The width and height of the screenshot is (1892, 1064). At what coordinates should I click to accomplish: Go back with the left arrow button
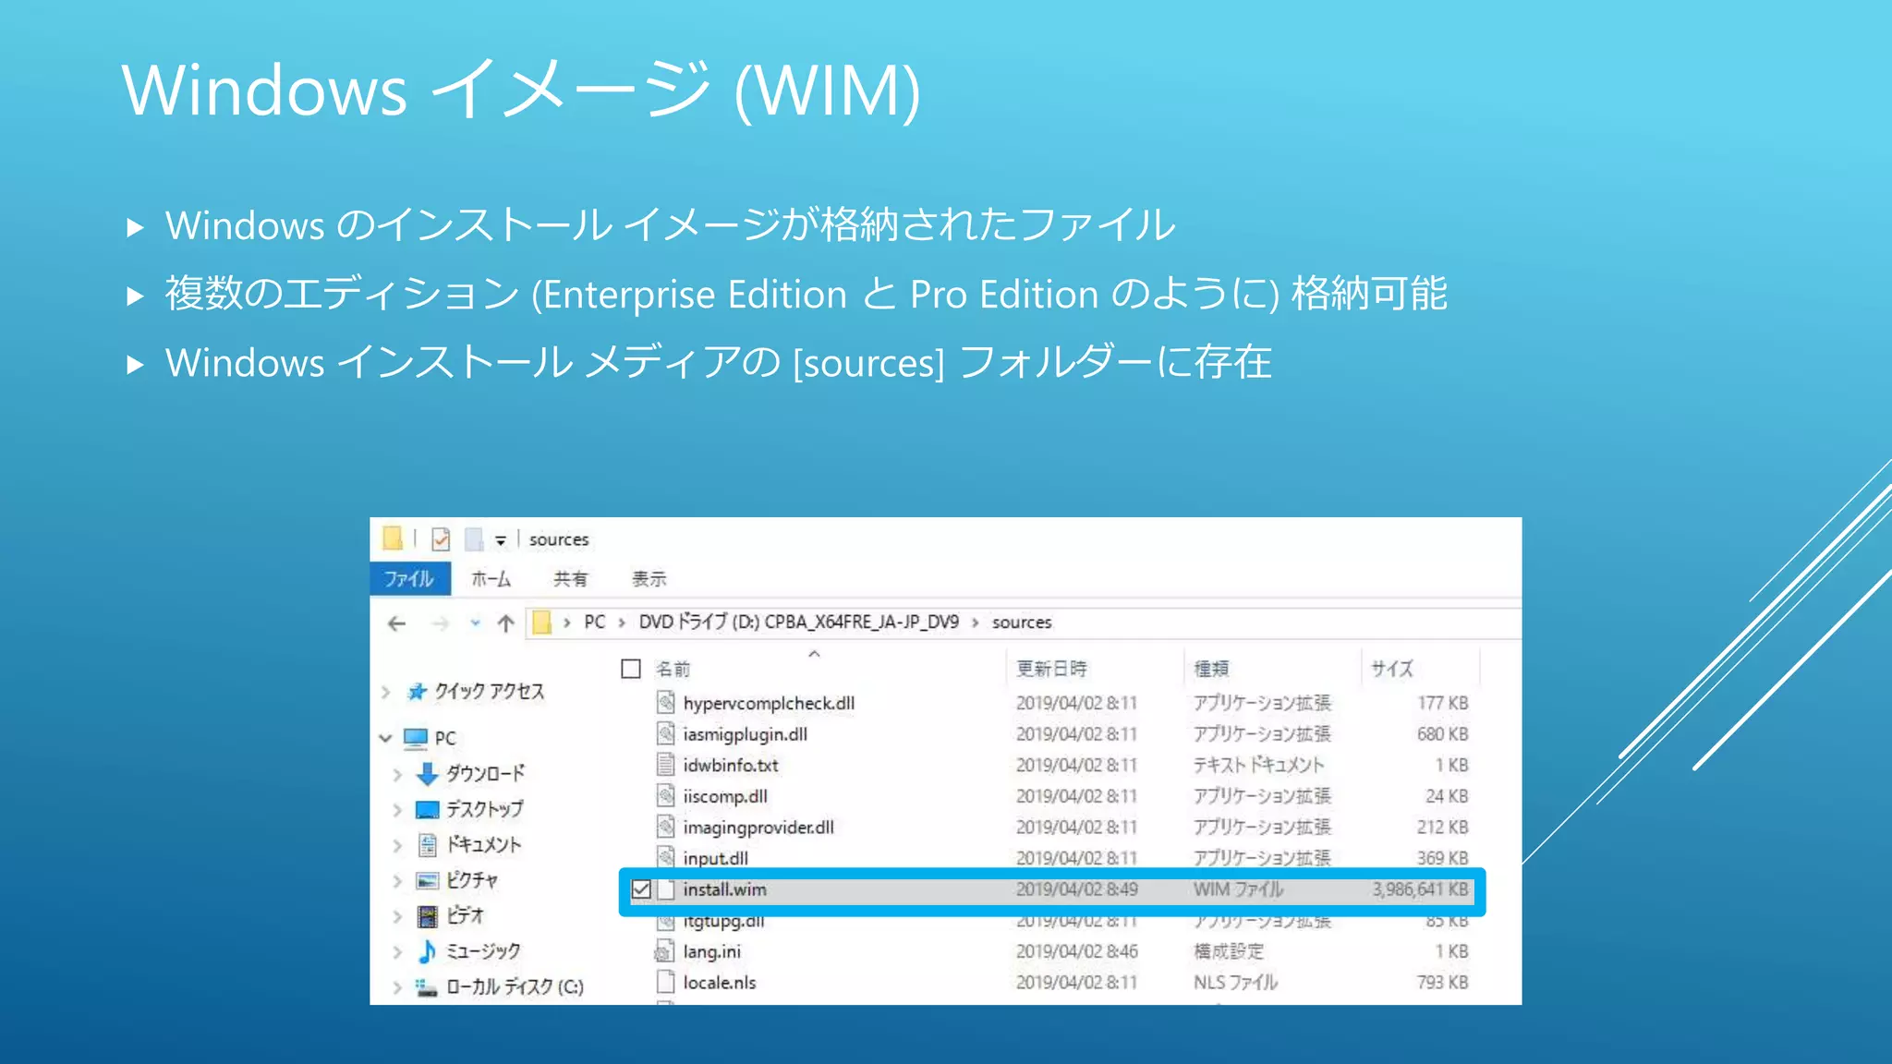pos(397,623)
